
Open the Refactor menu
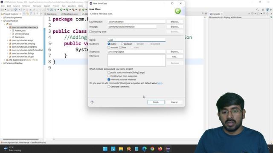click(x=26, y=6)
